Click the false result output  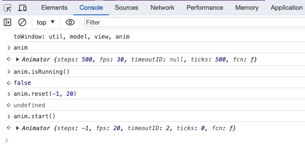(22, 83)
